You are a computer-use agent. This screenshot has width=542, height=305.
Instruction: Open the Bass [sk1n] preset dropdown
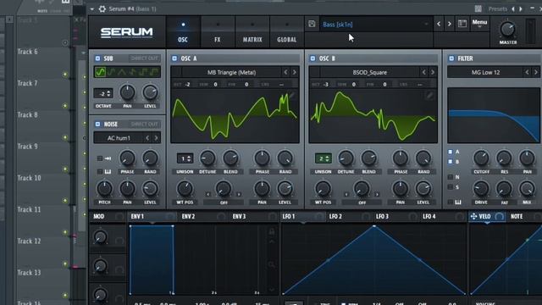tap(376, 25)
